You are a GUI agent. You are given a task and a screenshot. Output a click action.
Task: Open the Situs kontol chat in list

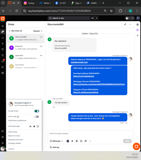(x=26, y=38)
